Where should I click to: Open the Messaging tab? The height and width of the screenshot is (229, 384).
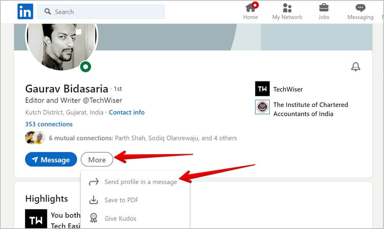click(360, 12)
